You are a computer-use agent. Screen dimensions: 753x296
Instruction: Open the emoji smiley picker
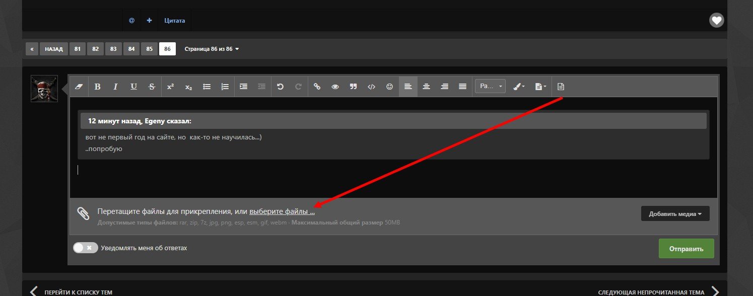coord(389,87)
